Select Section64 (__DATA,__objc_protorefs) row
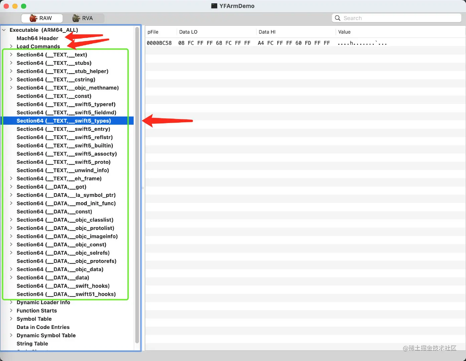Viewport: 466px width, 361px height. tap(67, 261)
